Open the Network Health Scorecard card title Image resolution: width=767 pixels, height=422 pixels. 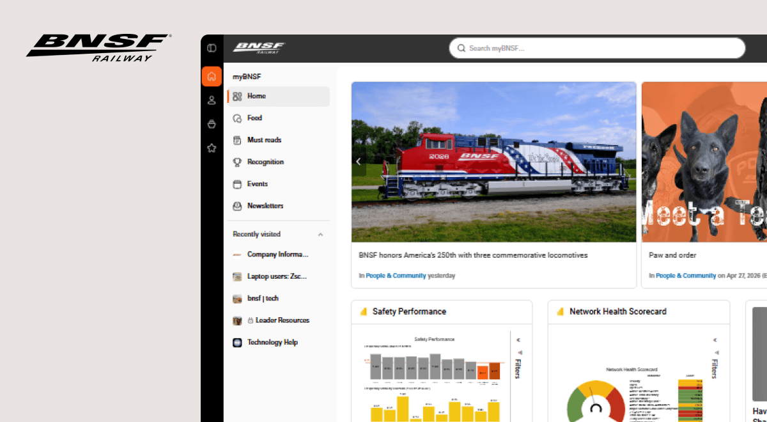pyautogui.click(x=618, y=312)
